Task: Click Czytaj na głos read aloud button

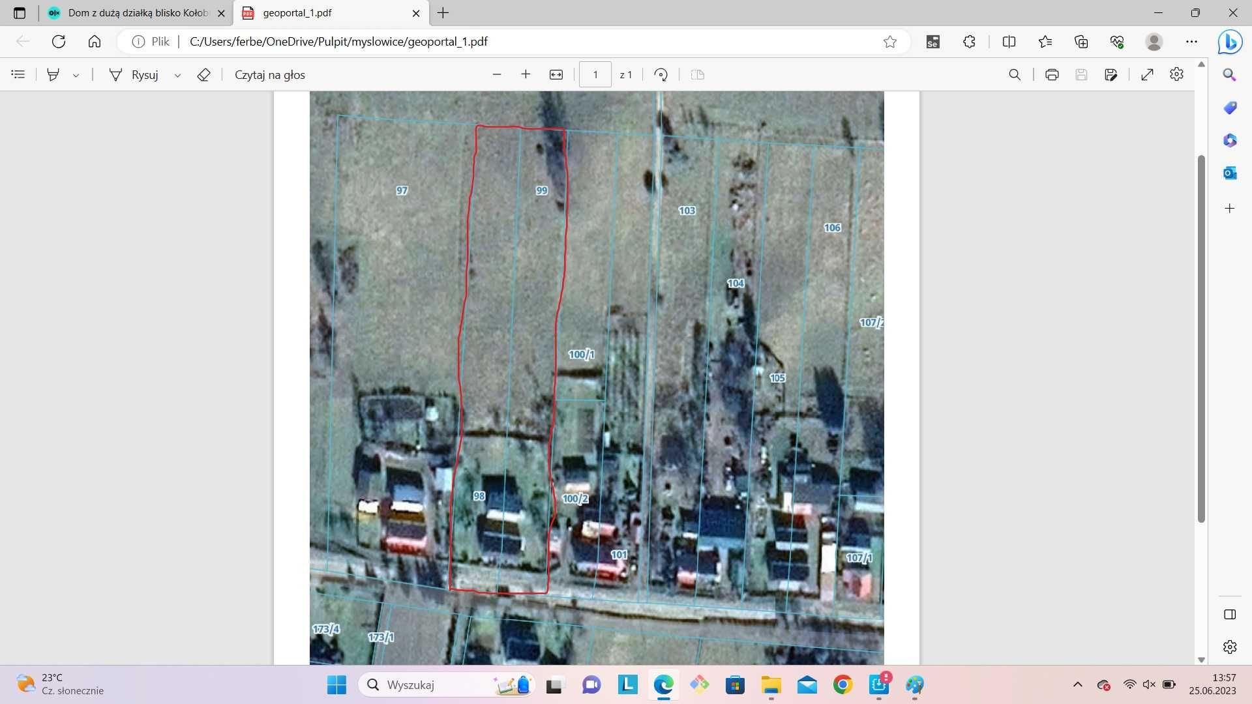Action: [270, 74]
